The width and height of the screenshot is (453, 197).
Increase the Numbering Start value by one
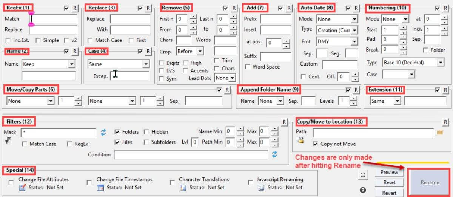click(x=403, y=27)
